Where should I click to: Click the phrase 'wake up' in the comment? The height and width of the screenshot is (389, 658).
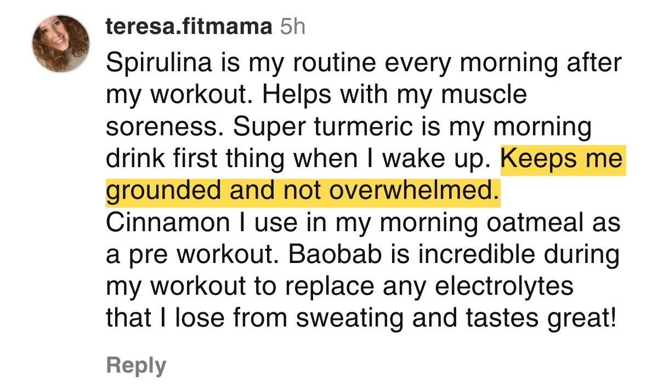pos(445,160)
